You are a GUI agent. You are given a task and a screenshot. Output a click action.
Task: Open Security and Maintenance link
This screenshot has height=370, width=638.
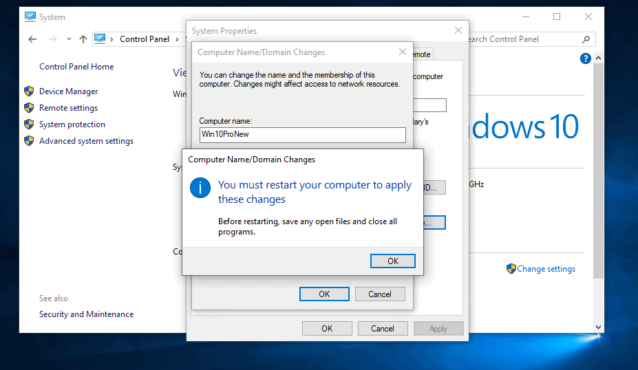(86, 314)
